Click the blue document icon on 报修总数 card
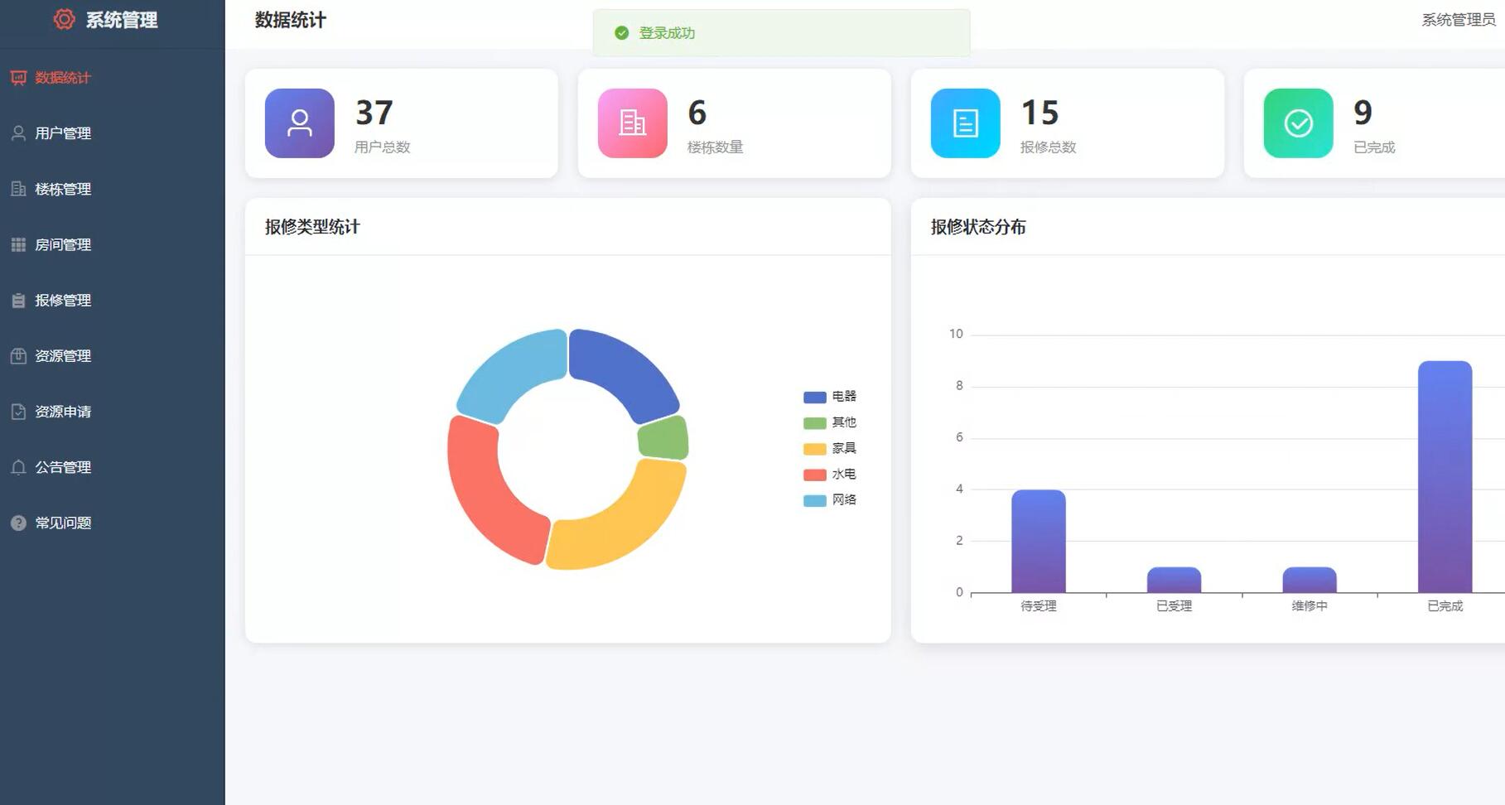This screenshot has width=1505, height=805. pyautogui.click(x=966, y=123)
